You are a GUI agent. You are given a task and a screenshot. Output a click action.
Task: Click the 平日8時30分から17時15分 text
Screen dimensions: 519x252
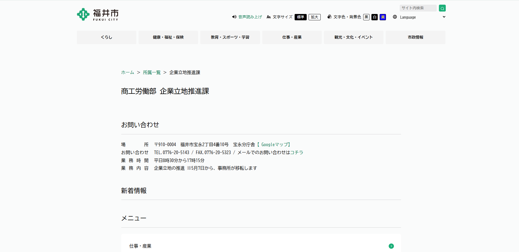click(179, 160)
